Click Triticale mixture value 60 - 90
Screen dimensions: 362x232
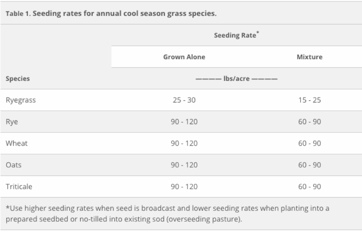coord(309,187)
